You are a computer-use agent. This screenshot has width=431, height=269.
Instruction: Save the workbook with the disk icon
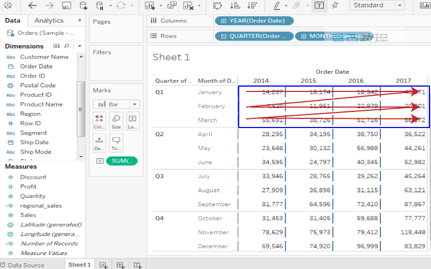pos(66,5)
